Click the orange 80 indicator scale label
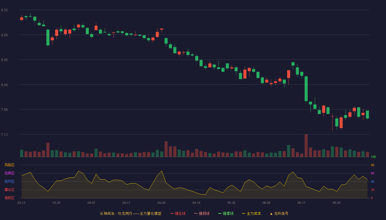This screenshot has height=220, width=386. [x=372, y=165]
